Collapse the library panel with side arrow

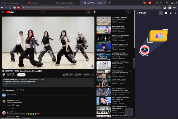134,63
